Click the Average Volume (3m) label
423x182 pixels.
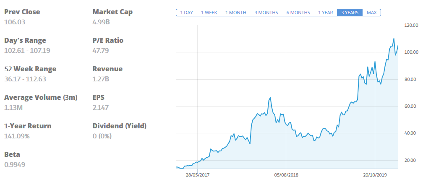(41, 97)
